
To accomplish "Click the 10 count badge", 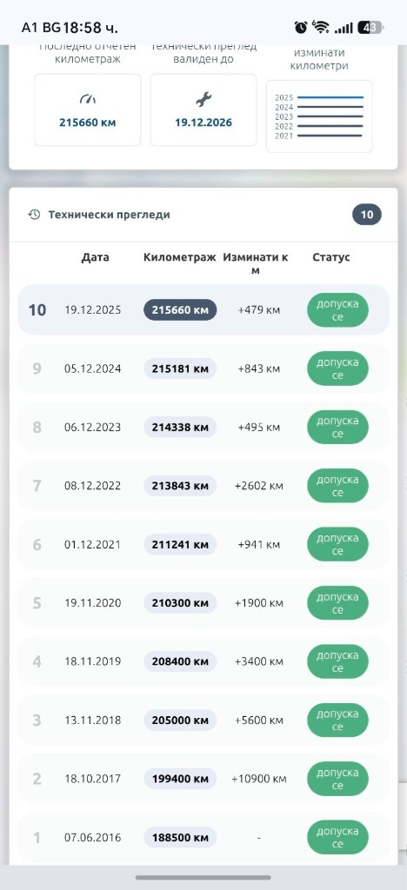I will [367, 215].
